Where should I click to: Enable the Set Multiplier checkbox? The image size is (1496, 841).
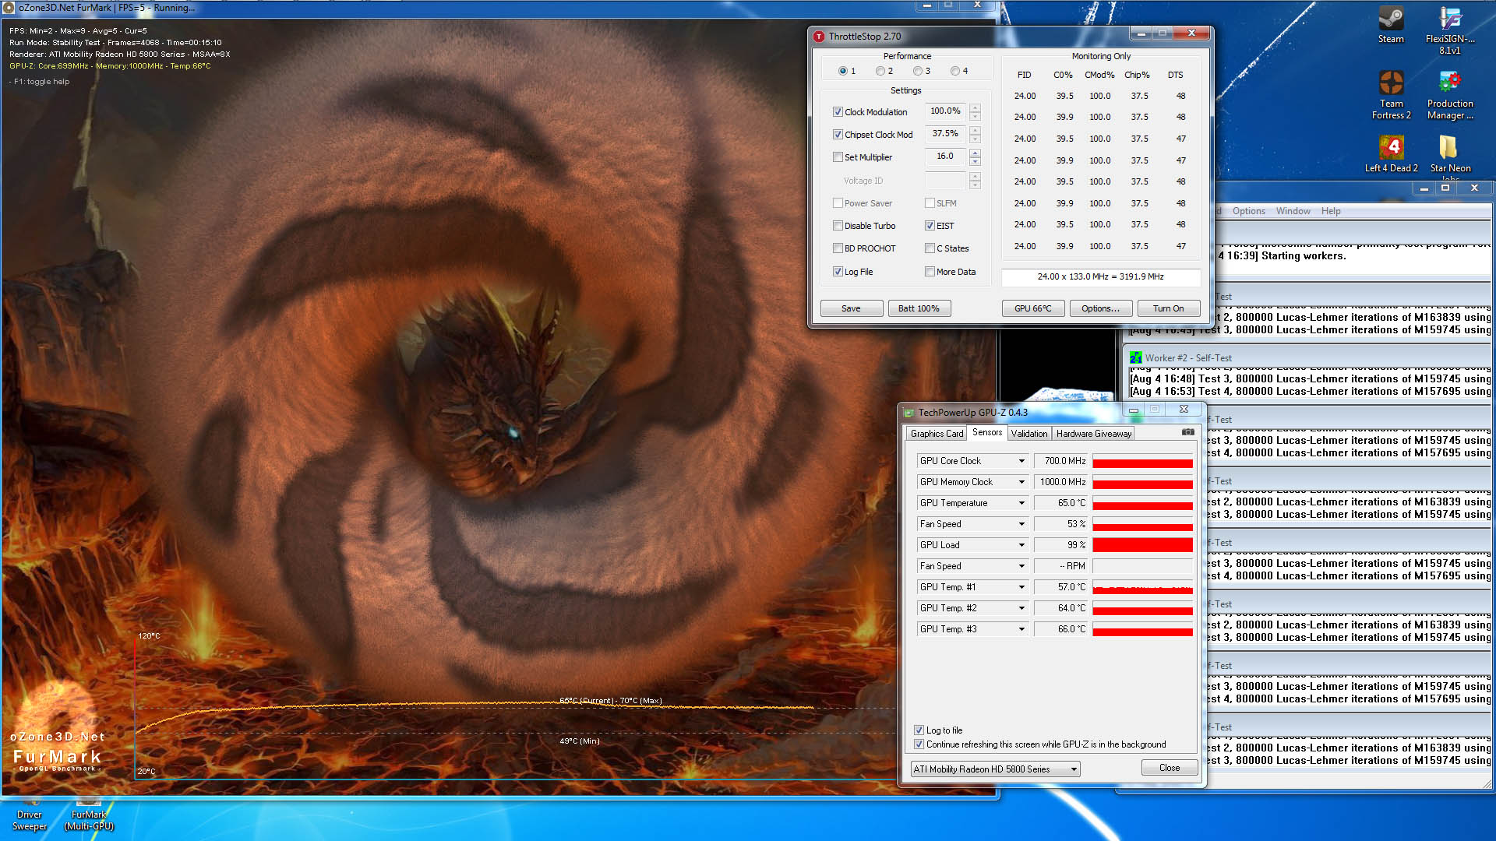click(x=838, y=157)
